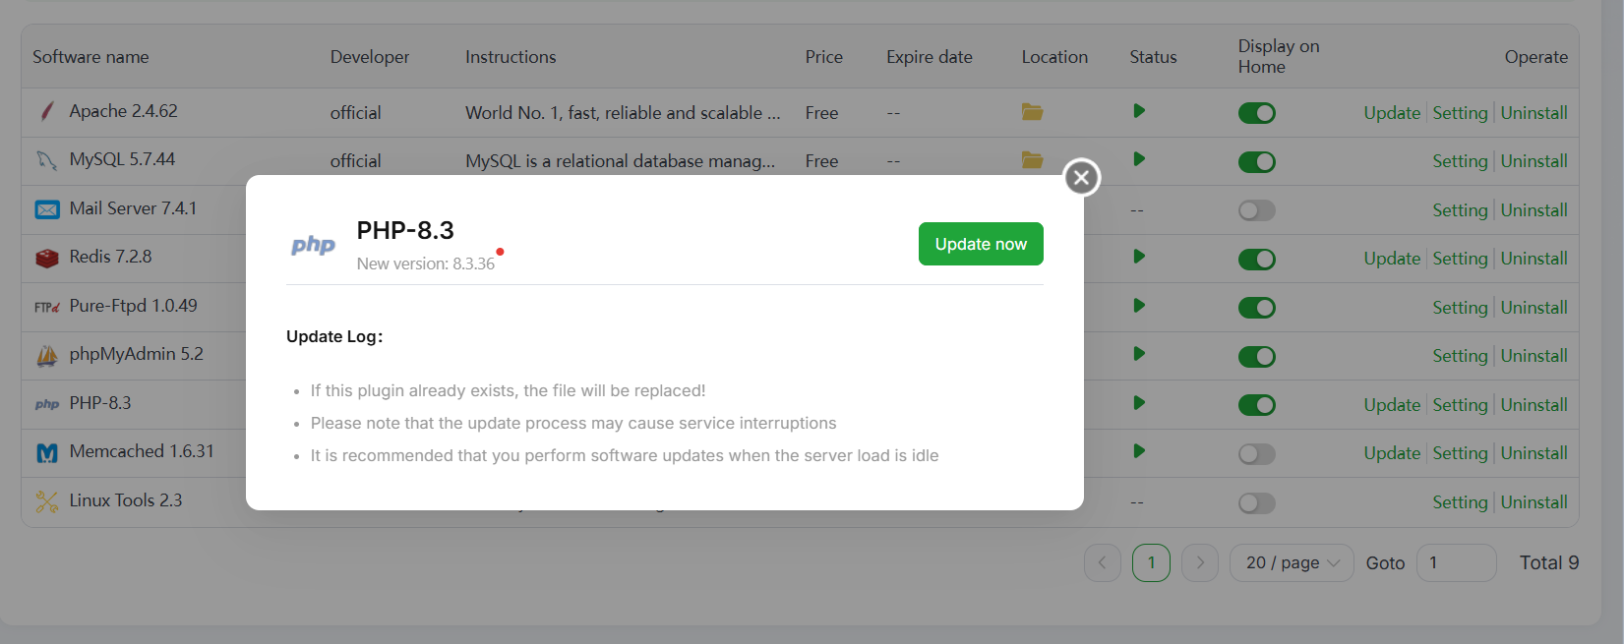This screenshot has height=644, width=1624.
Task: Click the Mail Server envelope icon
Action: tap(47, 209)
